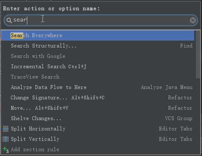Choose Search Structurally... action
Screen dimensions: 202x156
[x=98, y=46]
